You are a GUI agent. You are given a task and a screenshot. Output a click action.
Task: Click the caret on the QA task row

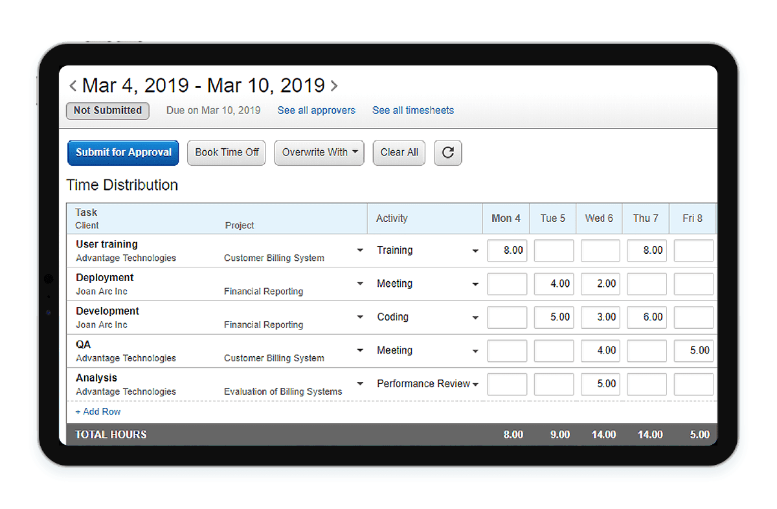(x=361, y=351)
